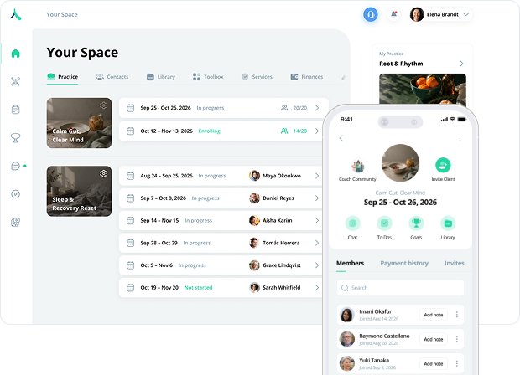Open three-dot menu for Raymond Castellano
The image size is (520, 375).
coord(456,339)
